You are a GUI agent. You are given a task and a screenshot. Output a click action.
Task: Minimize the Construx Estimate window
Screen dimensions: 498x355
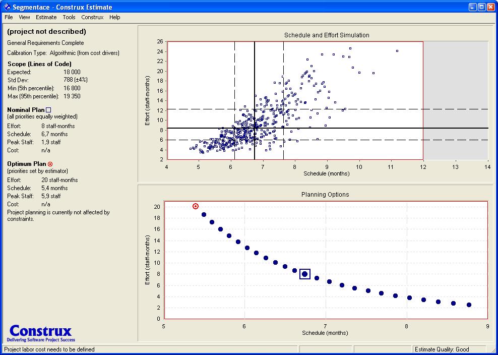(x=473, y=7)
